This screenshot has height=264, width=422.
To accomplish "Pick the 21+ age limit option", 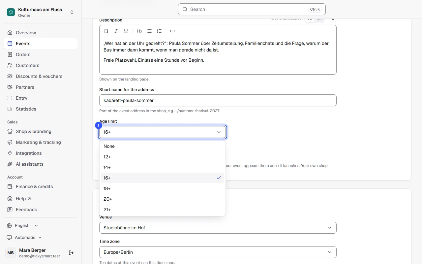I will point(163,210).
